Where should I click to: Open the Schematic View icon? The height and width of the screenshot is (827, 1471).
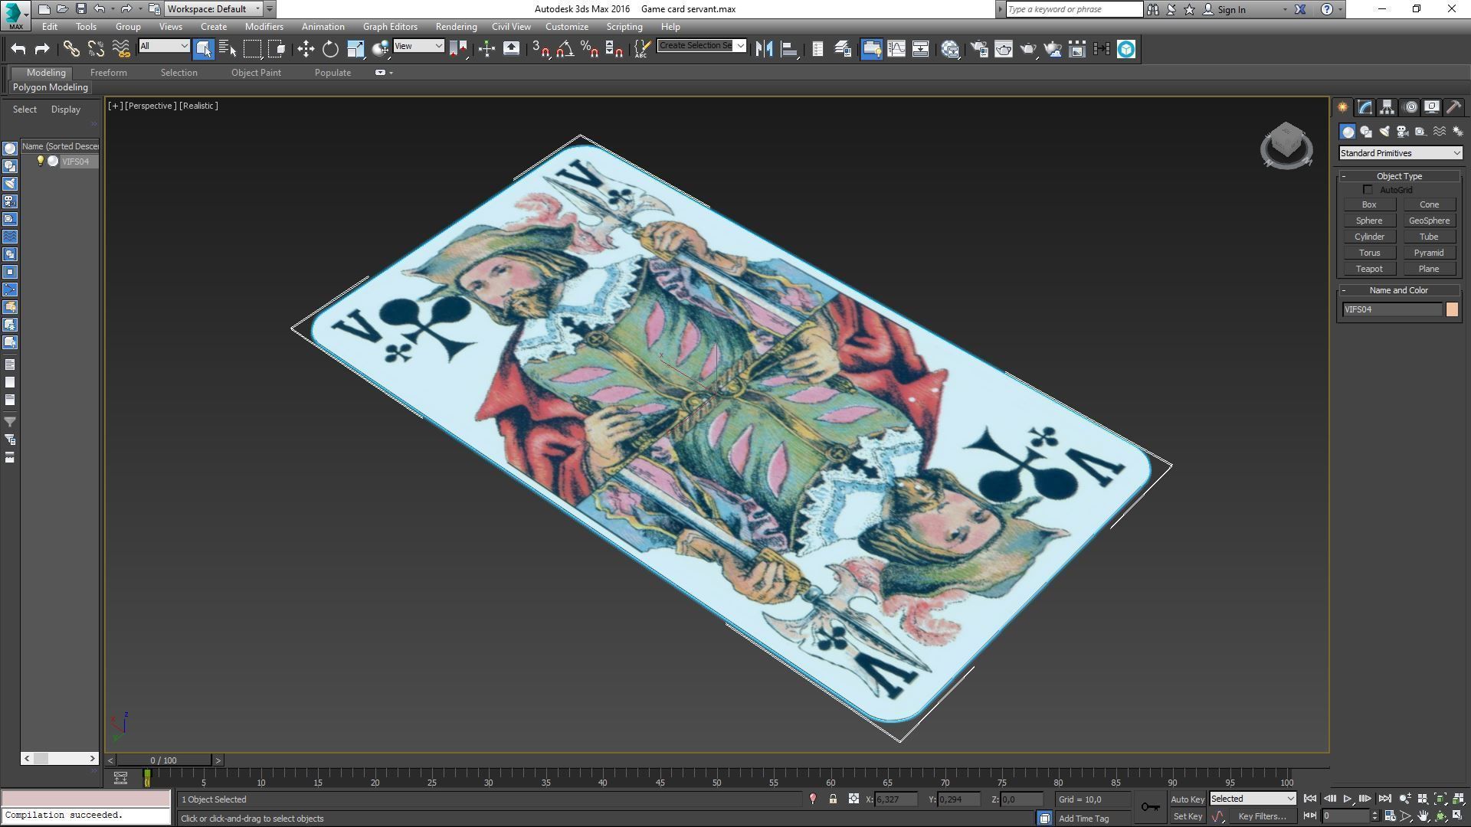pos(921,49)
